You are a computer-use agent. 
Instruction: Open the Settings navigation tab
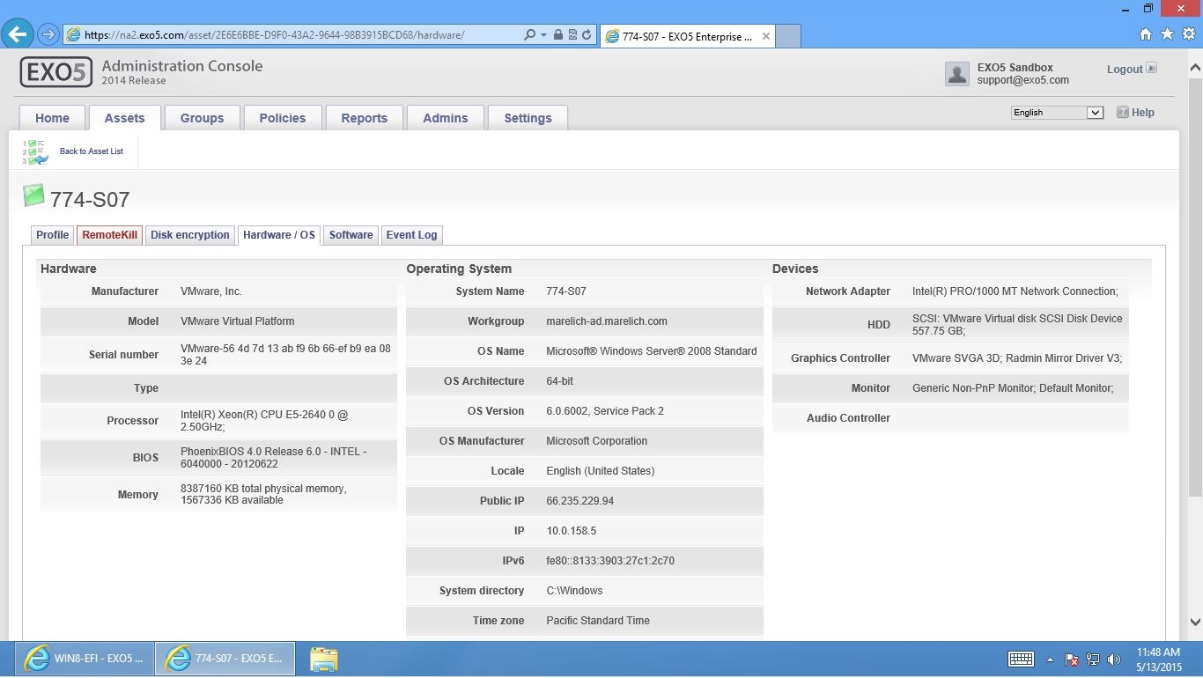528,118
